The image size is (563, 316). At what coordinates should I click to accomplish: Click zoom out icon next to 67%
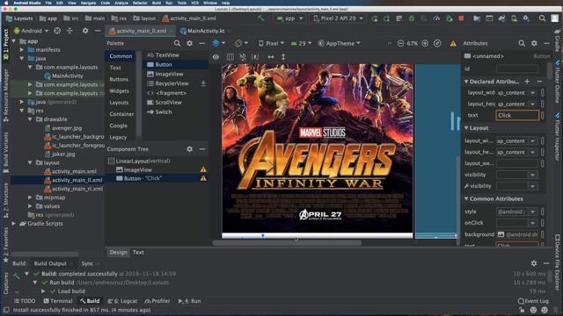[401, 43]
